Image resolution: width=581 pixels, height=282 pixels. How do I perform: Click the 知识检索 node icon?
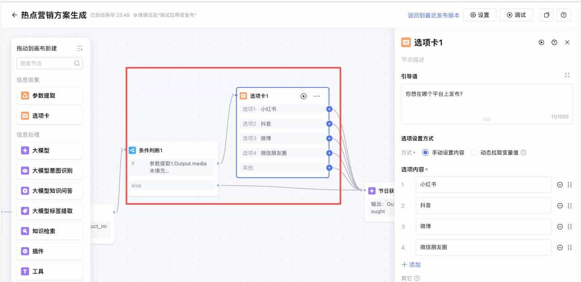[25, 231]
